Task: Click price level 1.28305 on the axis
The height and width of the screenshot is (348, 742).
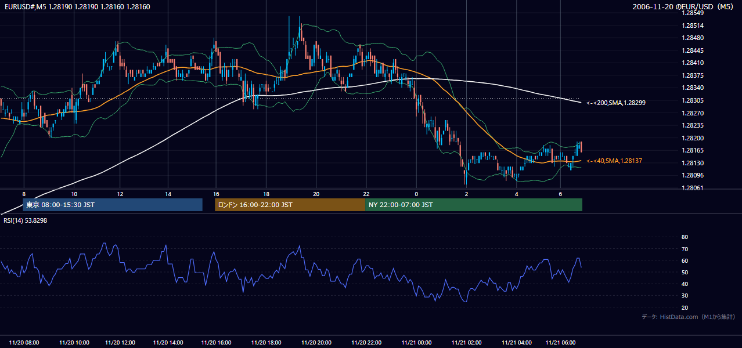Action: (x=692, y=100)
